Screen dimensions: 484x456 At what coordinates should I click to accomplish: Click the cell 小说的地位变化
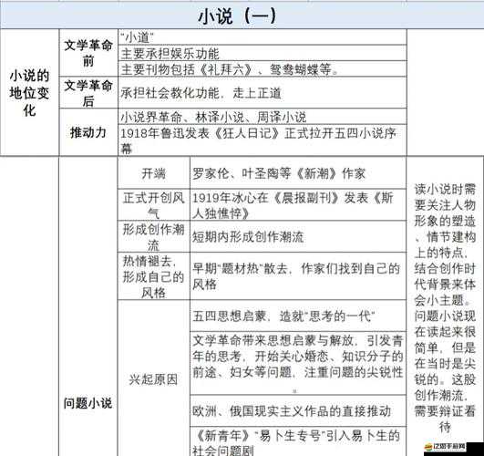[x=29, y=92]
